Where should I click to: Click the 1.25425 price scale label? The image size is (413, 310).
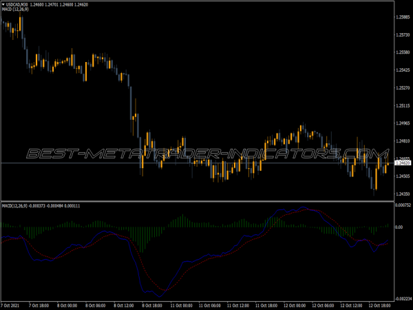click(403, 70)
